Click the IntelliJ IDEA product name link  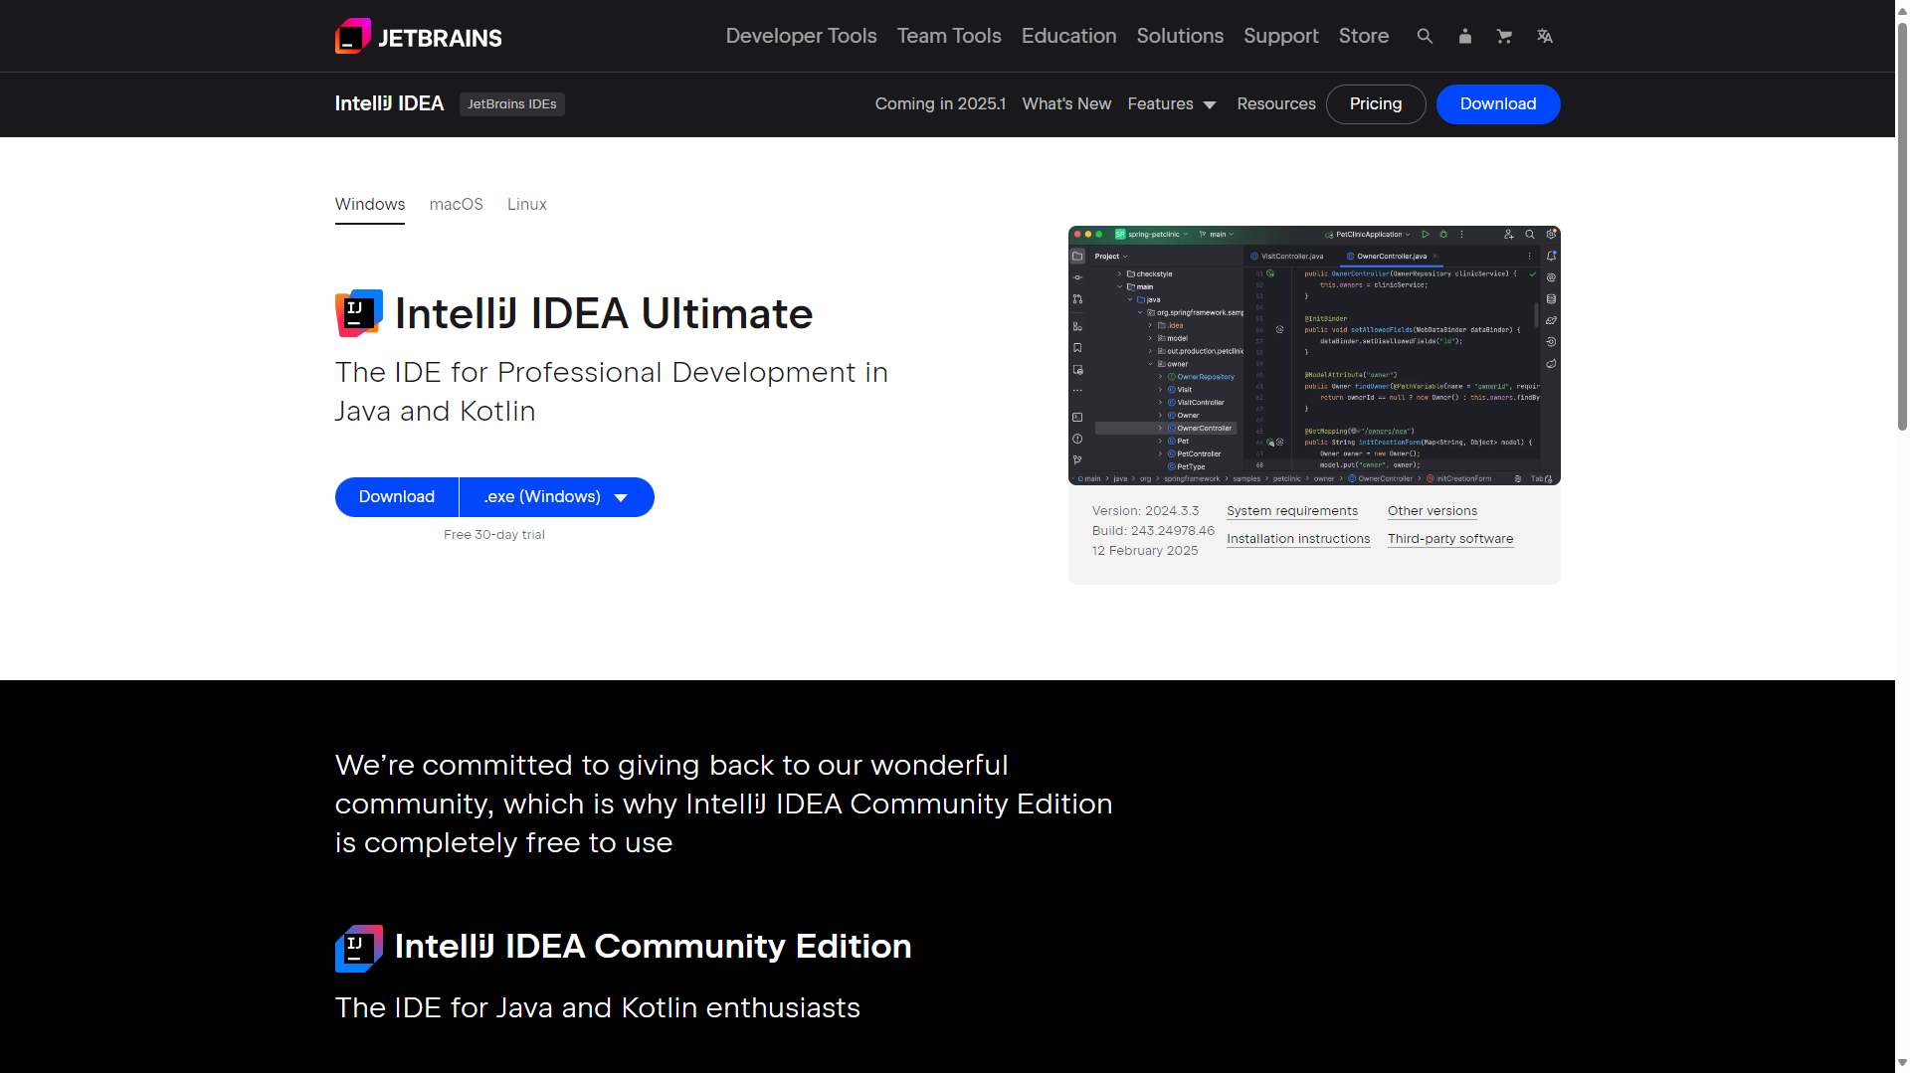pyautogui.click(x=389, y=103)
